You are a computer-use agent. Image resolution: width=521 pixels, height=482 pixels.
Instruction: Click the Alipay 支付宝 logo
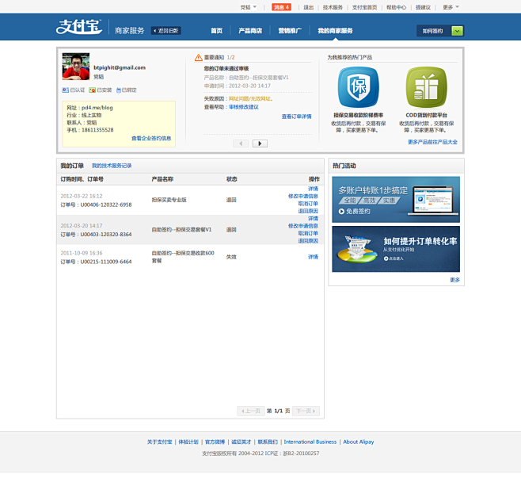pos(78,27)
